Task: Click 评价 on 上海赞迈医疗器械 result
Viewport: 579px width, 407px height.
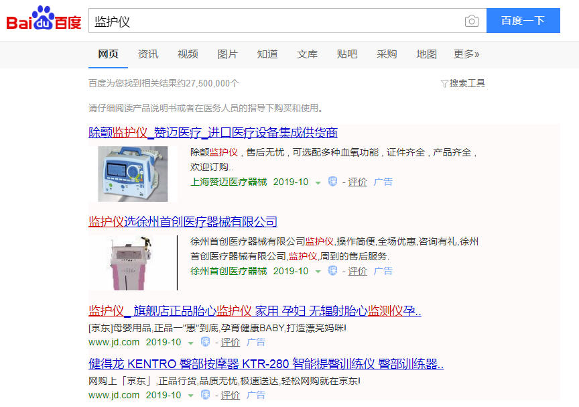Action: (x=357, y=182)
